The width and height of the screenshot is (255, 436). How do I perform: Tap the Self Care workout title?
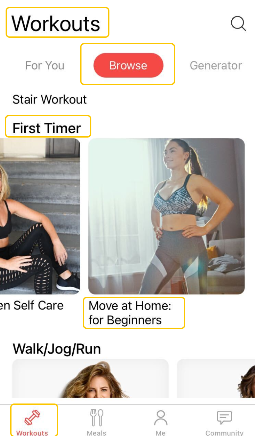[x=32, y=305]
